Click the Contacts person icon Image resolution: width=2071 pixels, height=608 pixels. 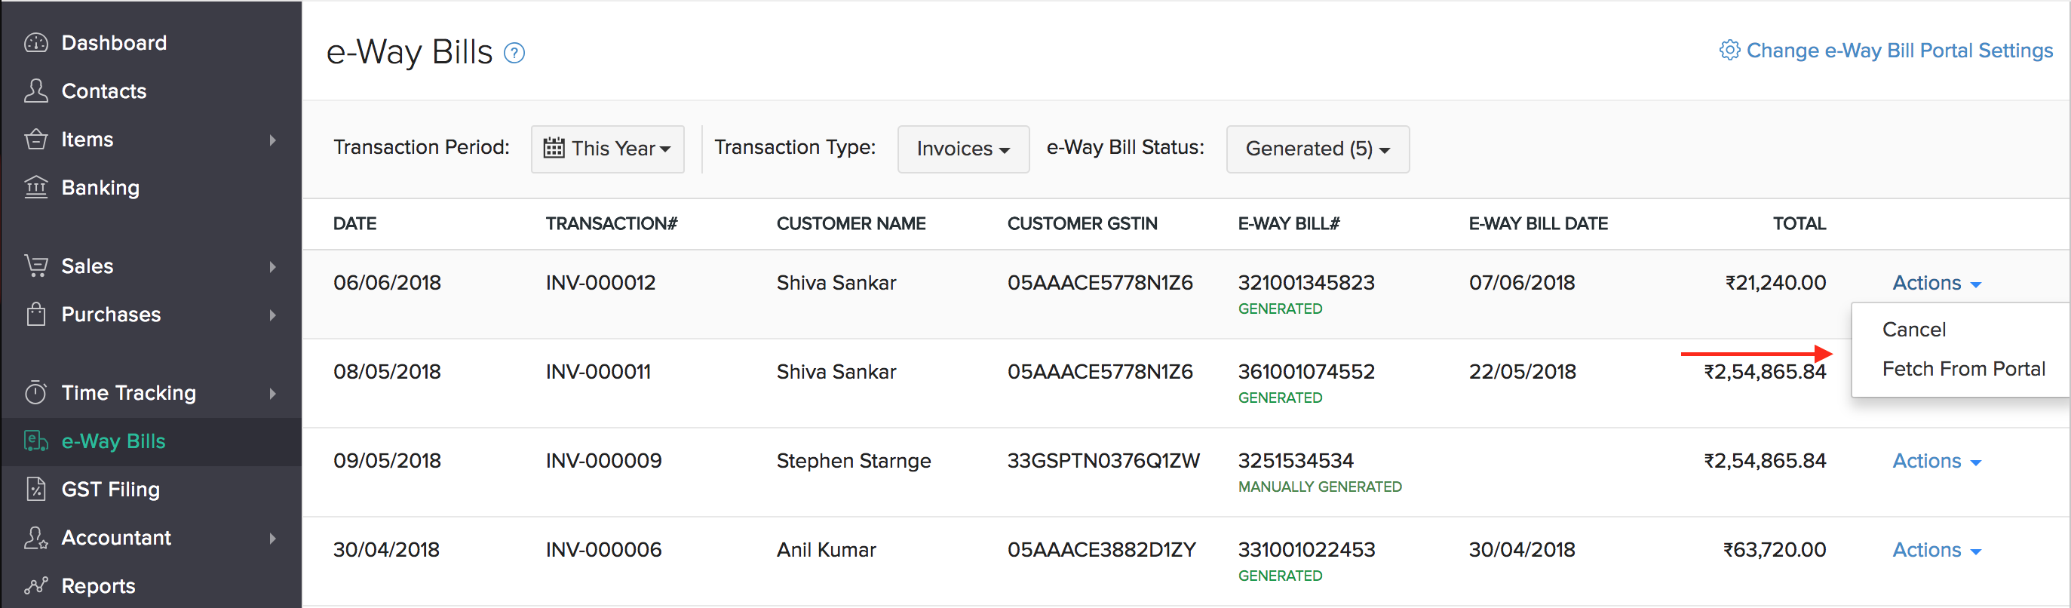[36, 91]
